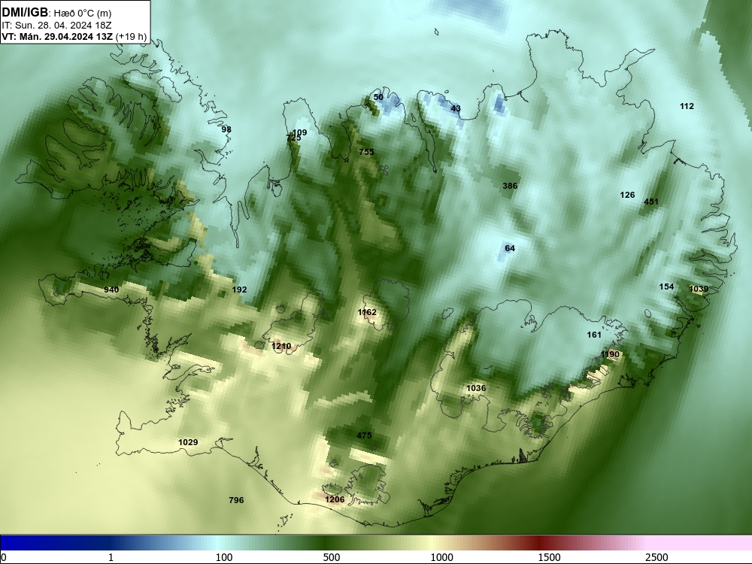Click the map value 386

point(510,186)
